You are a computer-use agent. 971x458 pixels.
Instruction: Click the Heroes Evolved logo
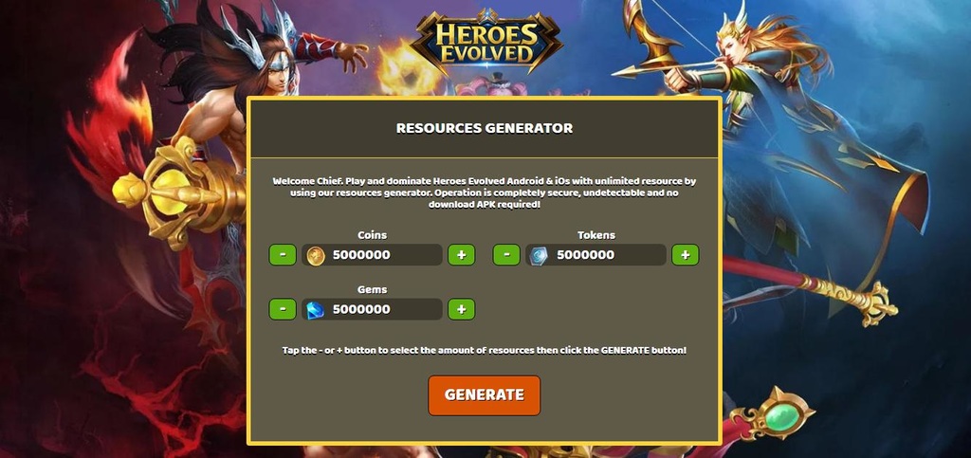click(486, 41)
